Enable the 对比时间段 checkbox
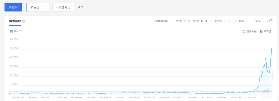Screen dimensions: 279x101 153,21
